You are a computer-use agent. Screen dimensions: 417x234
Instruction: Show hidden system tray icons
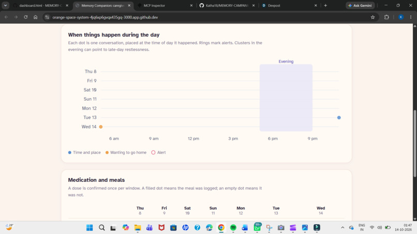click(x=342, y=228)
